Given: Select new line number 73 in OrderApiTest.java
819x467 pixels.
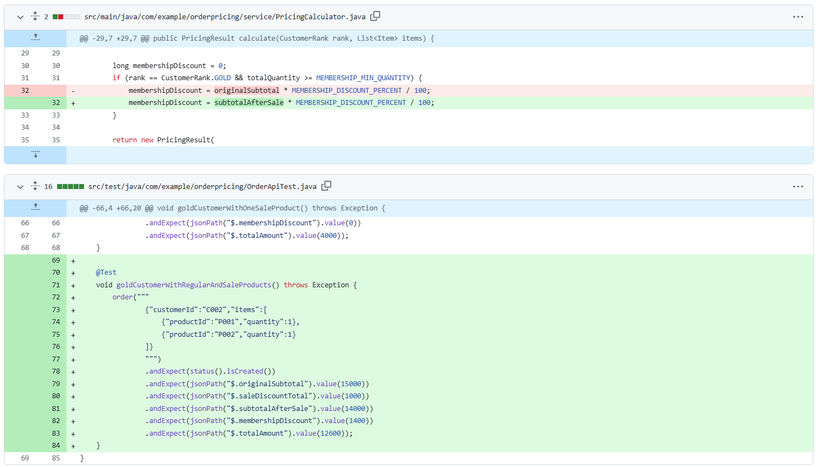Looking at the screenshot, I should click(56, 310).
